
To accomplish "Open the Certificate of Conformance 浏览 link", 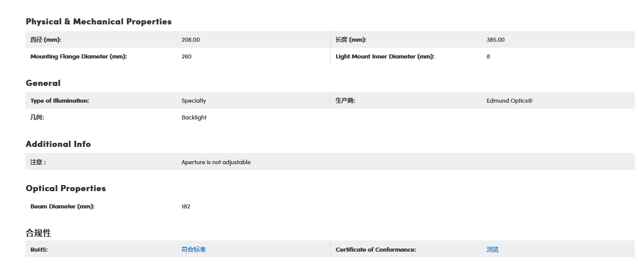I will point(493,250).
